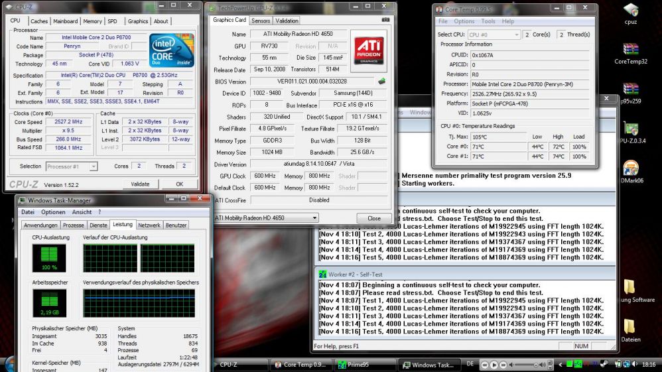The image size is (662, 372).
Task: Click media player play button in taskbar
Action: coord(494,365)
